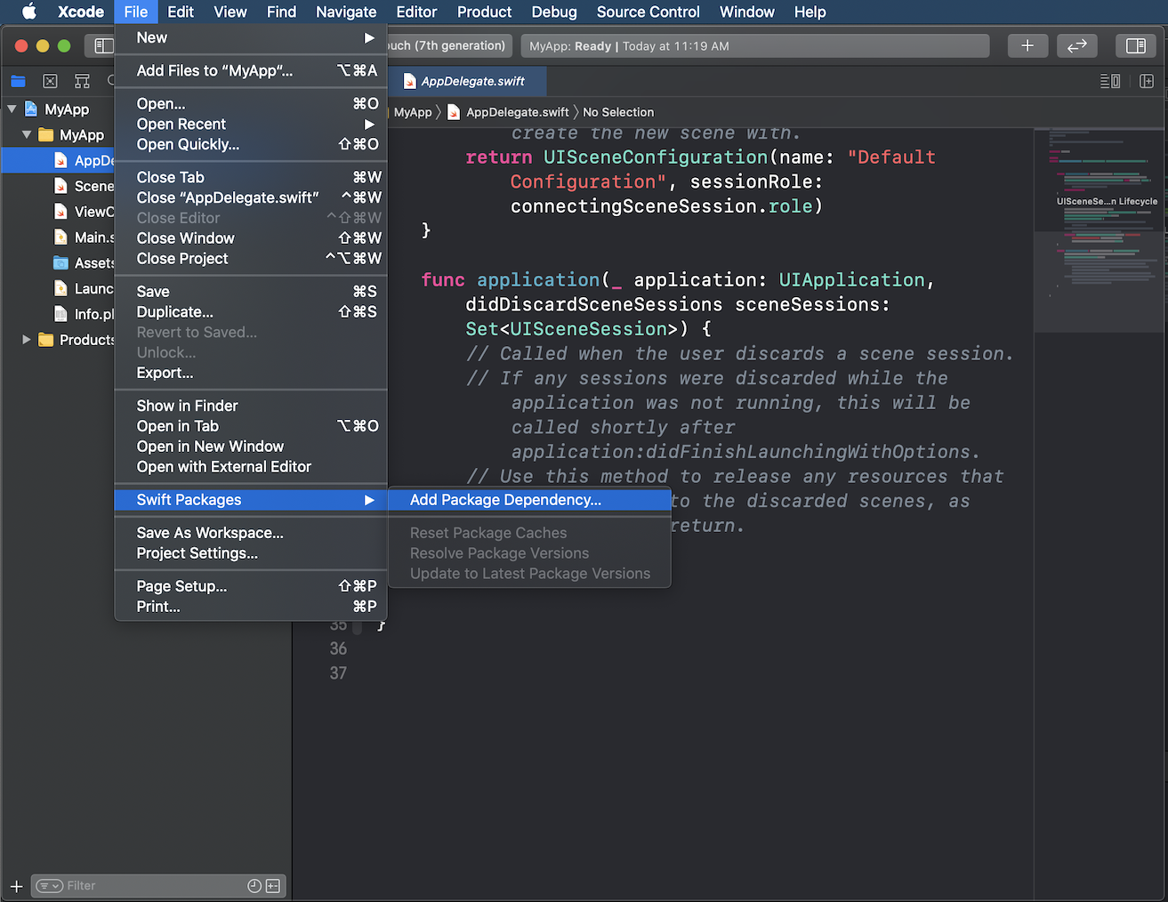Choose Project Settings…

coord(251,553)
